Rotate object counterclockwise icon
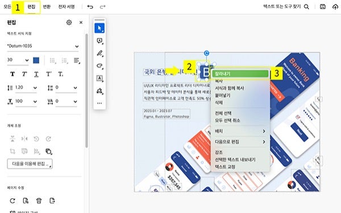 click(x=36, y=138)
